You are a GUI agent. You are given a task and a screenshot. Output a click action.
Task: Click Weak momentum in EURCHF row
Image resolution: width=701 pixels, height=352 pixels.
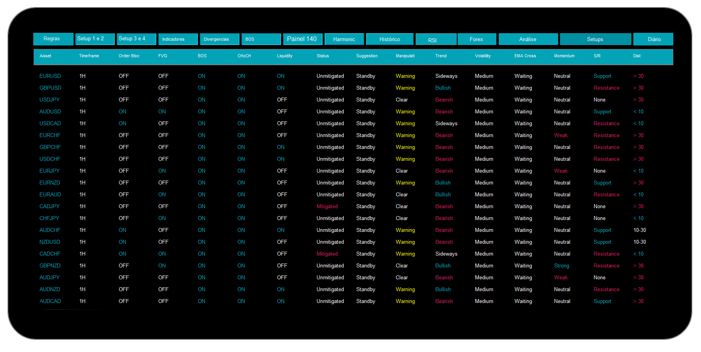[561, 136]
